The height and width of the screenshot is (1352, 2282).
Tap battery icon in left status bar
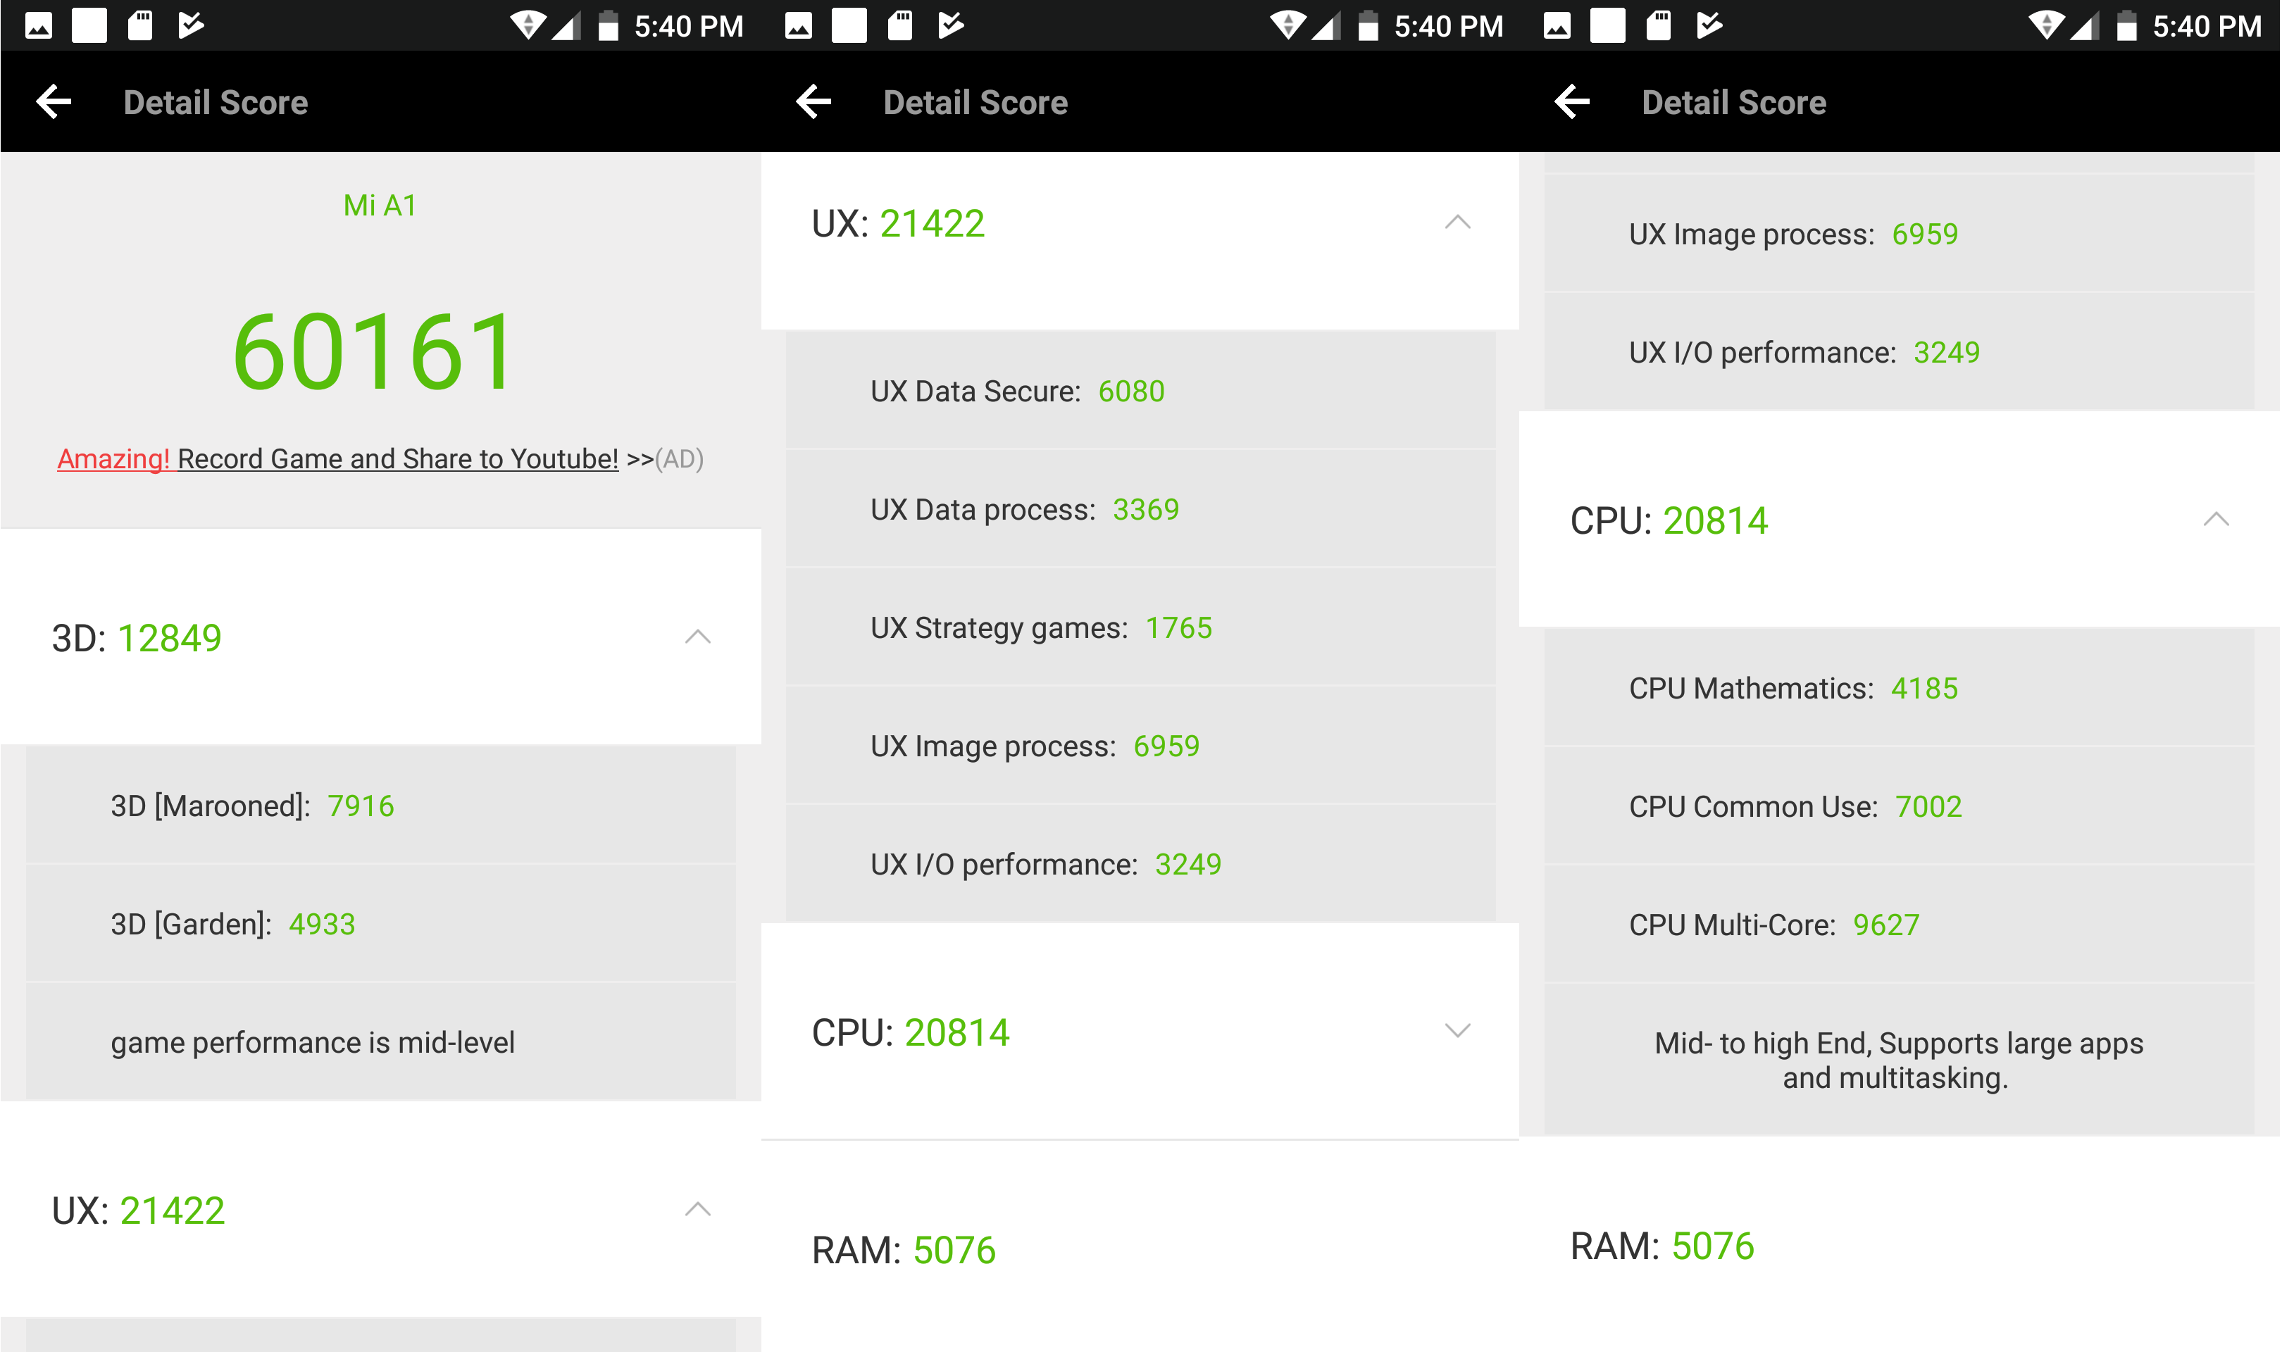coord(609,25)
